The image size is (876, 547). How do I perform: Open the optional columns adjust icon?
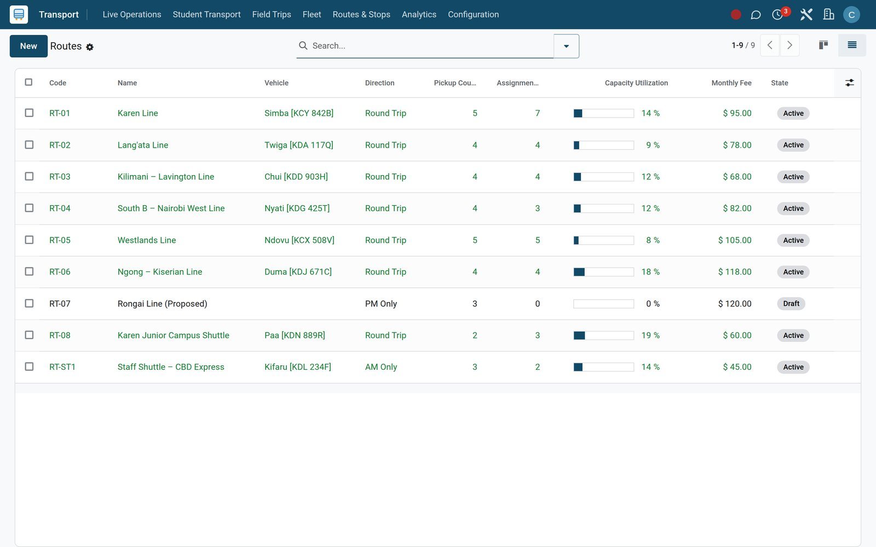click(x=849, y=83)
